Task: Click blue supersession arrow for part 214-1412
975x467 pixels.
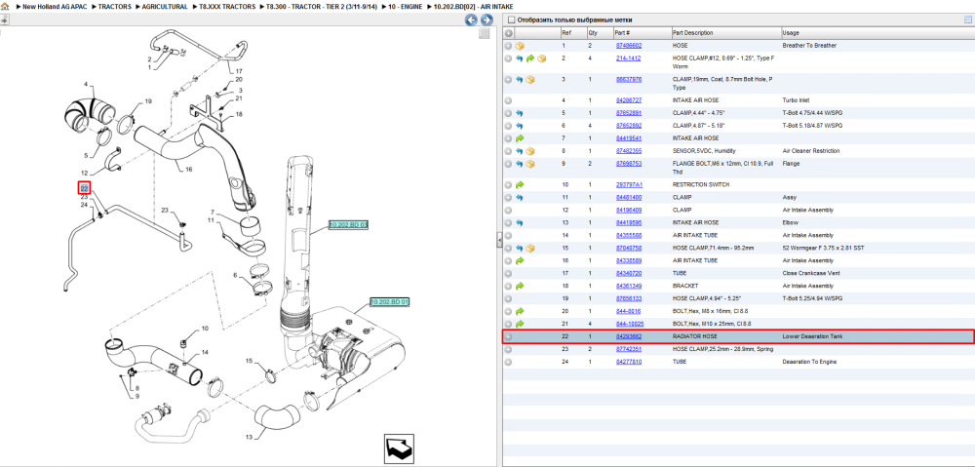Action: click(x=520, y=58)
